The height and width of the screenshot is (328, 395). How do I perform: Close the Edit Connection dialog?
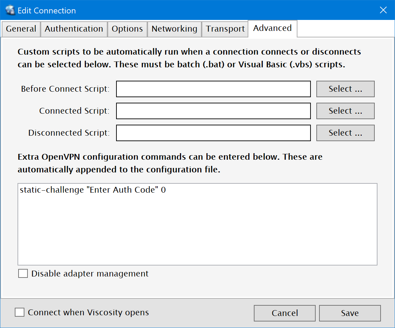tap(383, 10)
